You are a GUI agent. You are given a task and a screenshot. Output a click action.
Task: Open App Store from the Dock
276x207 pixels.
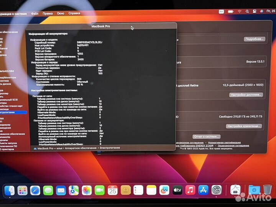pyautogui.click(x=203, y=190)
